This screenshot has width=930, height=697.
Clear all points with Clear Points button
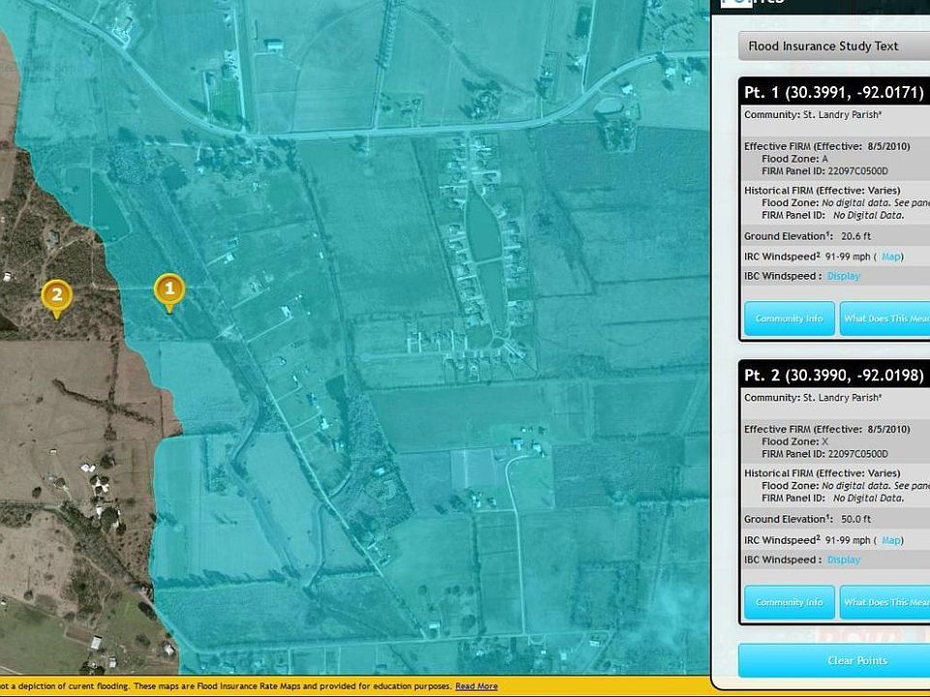834,660
